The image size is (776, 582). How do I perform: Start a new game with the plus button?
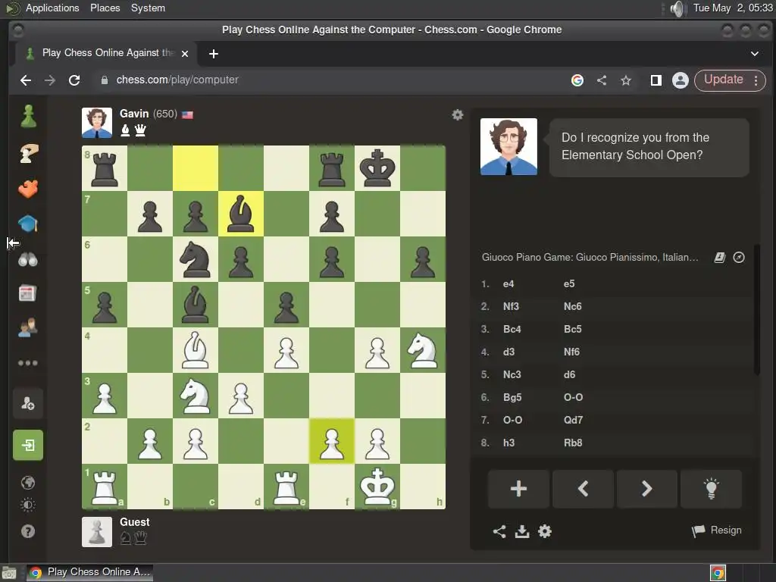[518, 489]
